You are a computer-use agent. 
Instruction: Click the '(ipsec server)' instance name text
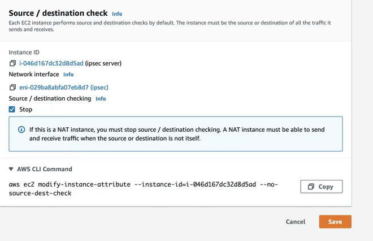tap(103, 63)
